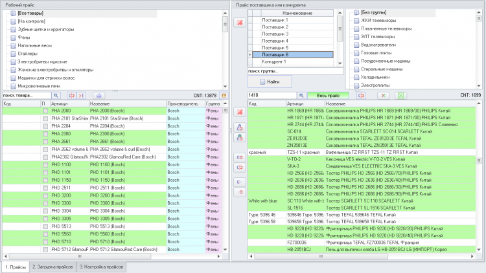Toggle the checkbox for PHD 3304 row

tap(45, 211)
